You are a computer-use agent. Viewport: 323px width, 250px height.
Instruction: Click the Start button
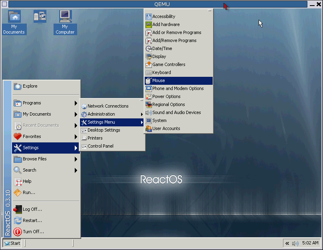point(12,244)
